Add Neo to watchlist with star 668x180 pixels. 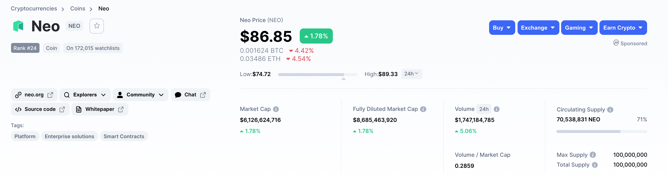(x=97, y=26)
